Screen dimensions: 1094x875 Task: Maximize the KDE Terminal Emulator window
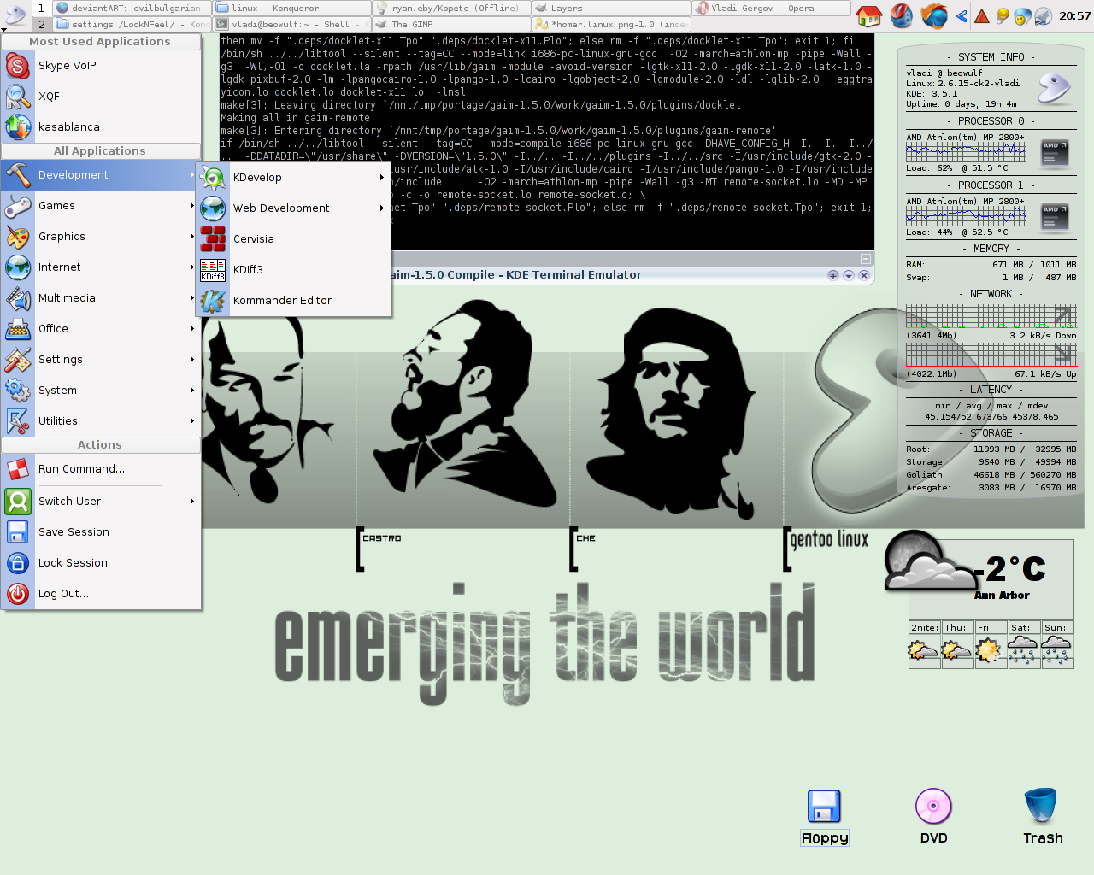[x=833, y=275]
